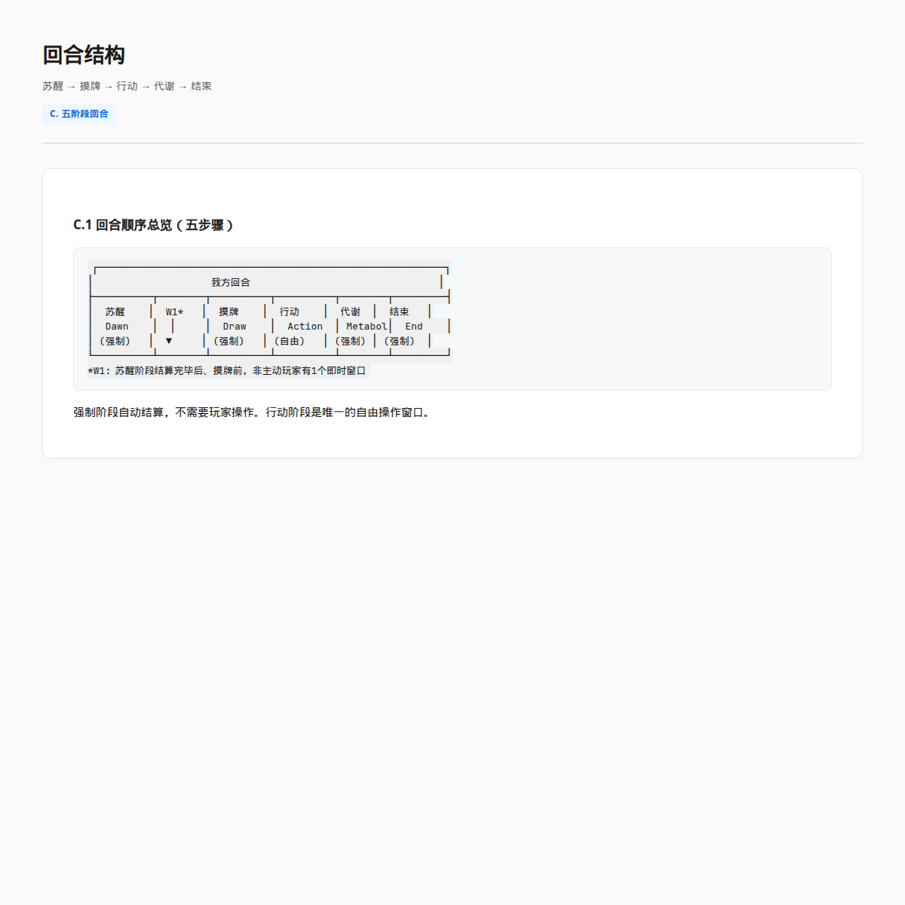Click 行动 in the subtitle sequence
Screen dimensions: 905x905
pos(127,86)
